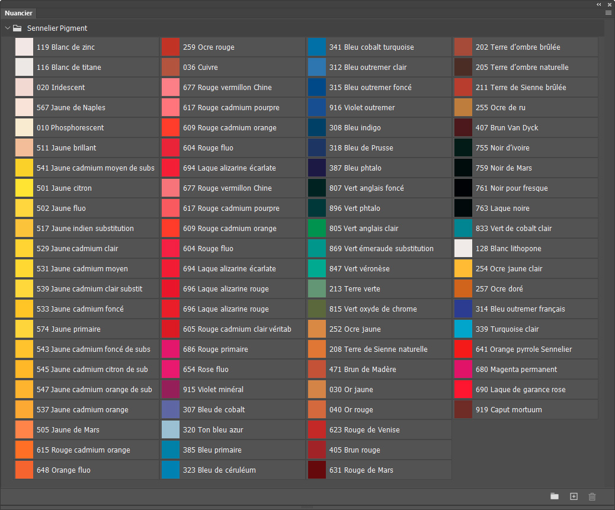Image resolution: width=615 pixels, height=510 pixels.
Task: Choose 341 Bleu cobalt turquoise
Action: click(379, 47)
